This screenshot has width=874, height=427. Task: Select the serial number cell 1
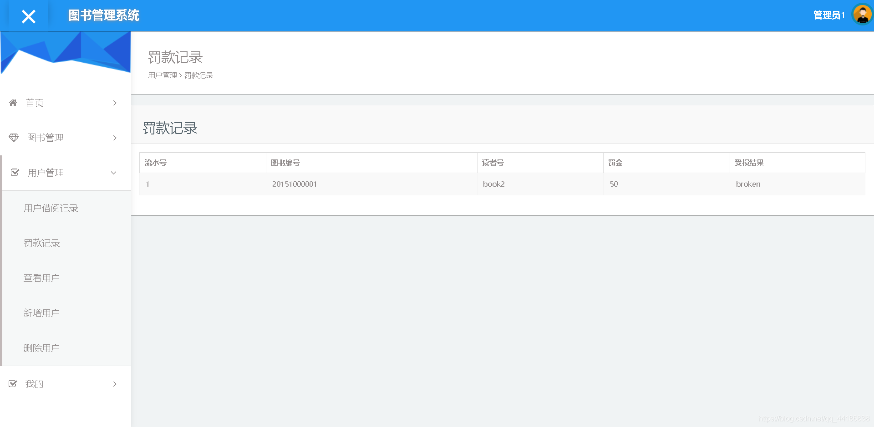coord(203,184)
